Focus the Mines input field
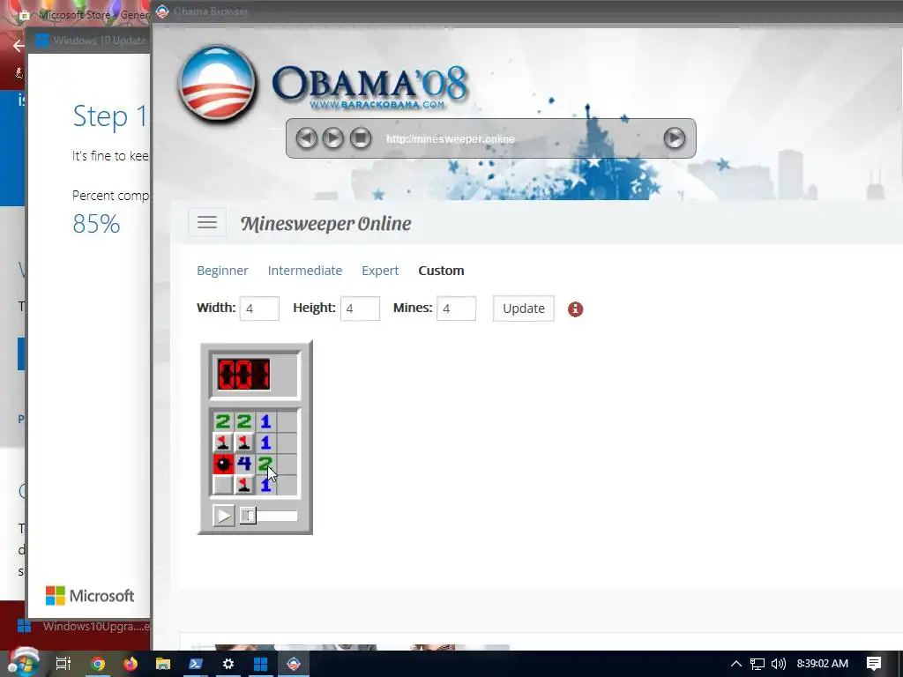 (456, 309)
